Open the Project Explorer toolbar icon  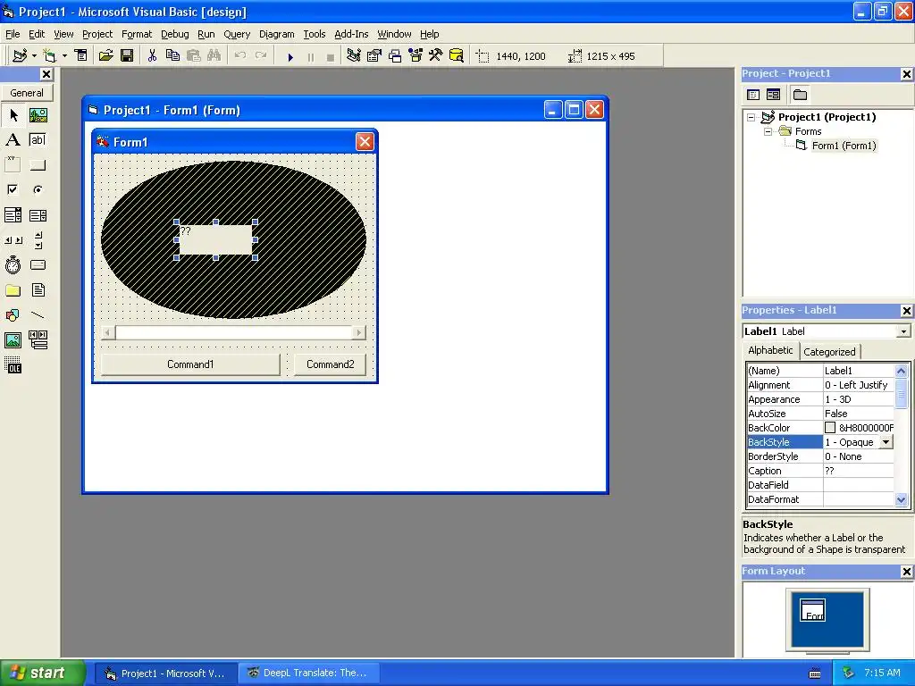coord(353,55)
